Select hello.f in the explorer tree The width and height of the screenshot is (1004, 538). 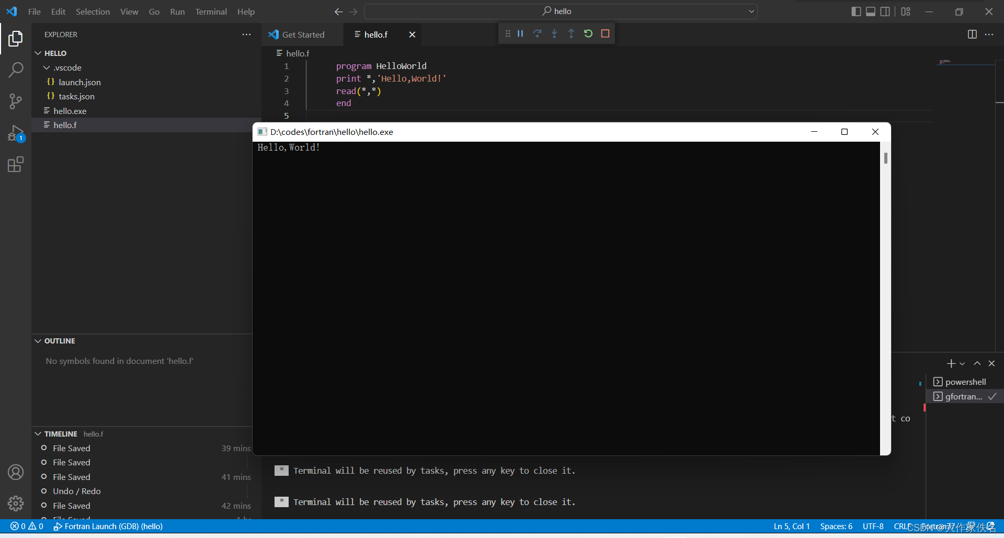(x=146, y=125)
